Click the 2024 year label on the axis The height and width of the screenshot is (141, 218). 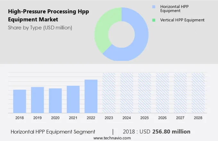point(127,118)
